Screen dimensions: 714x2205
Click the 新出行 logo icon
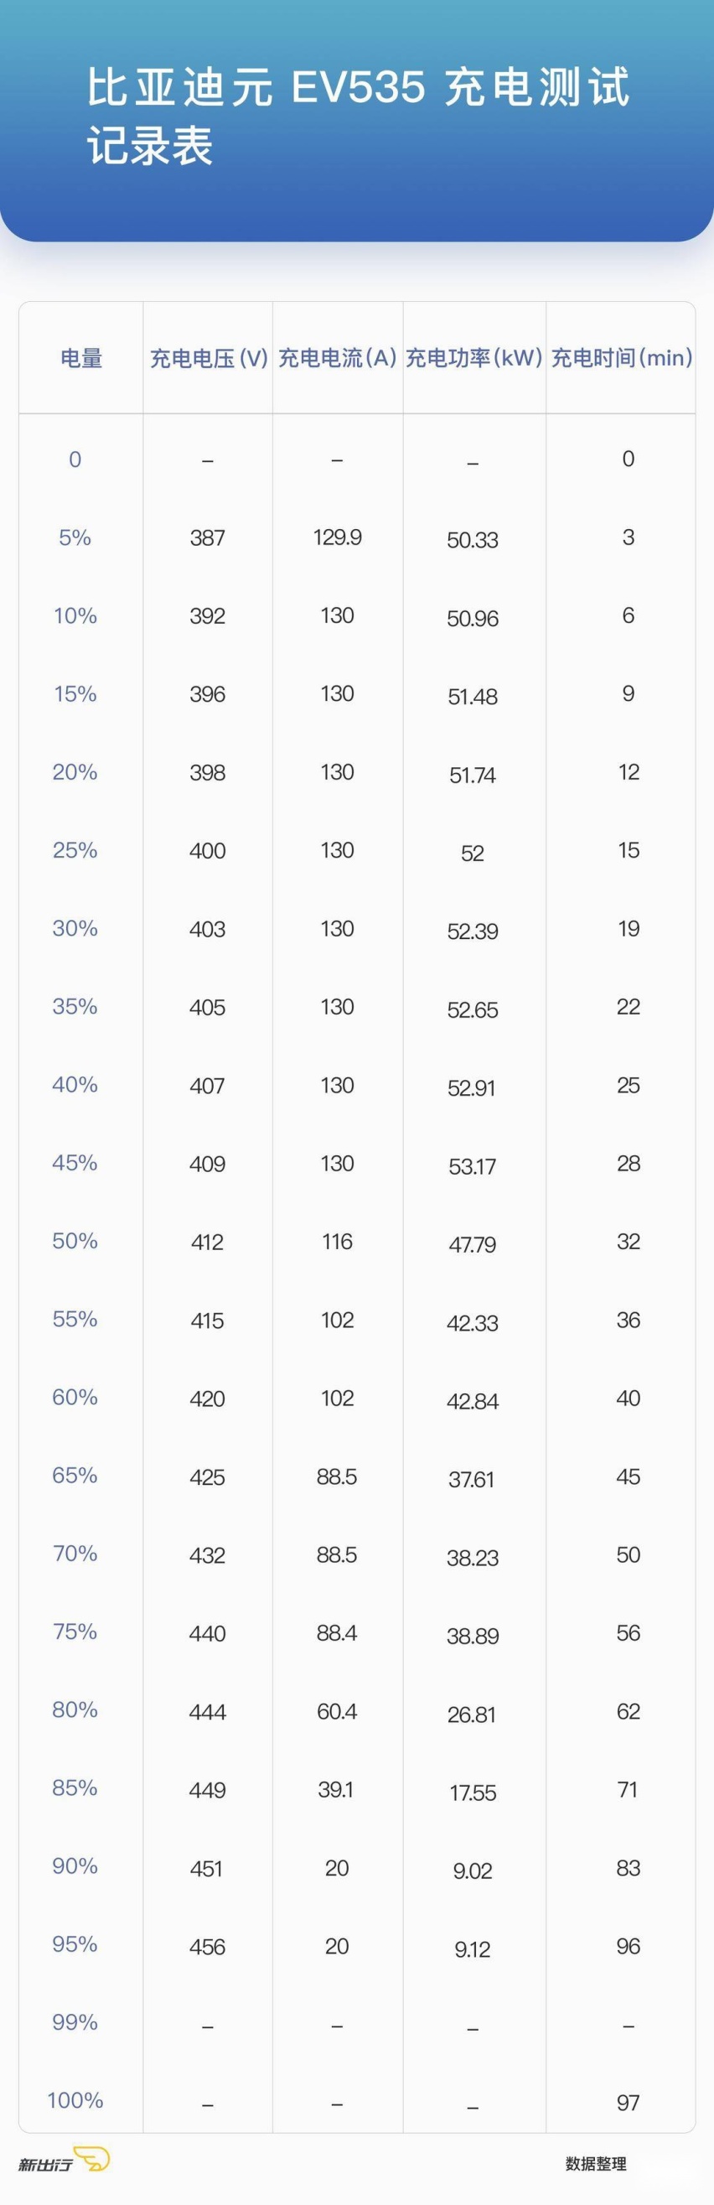64,2160
